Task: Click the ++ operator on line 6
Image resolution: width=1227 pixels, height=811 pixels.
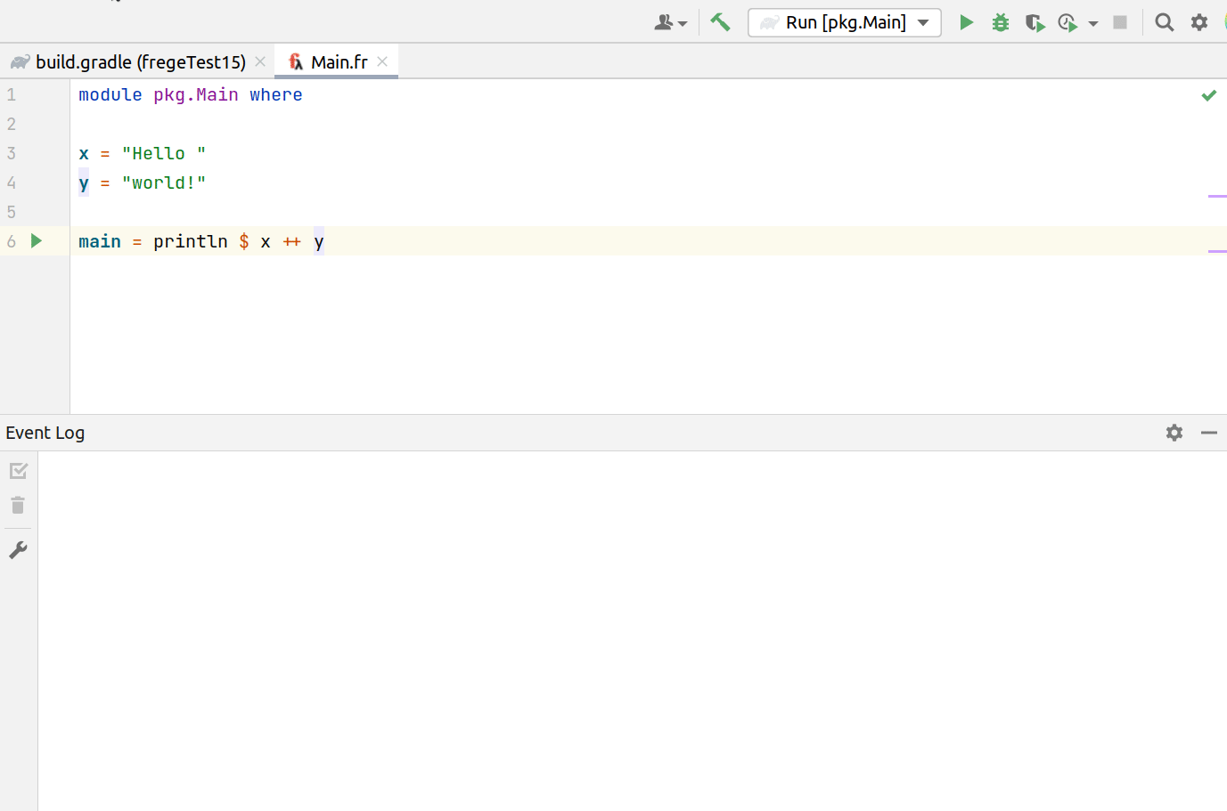Action: [x=292, y=241]
